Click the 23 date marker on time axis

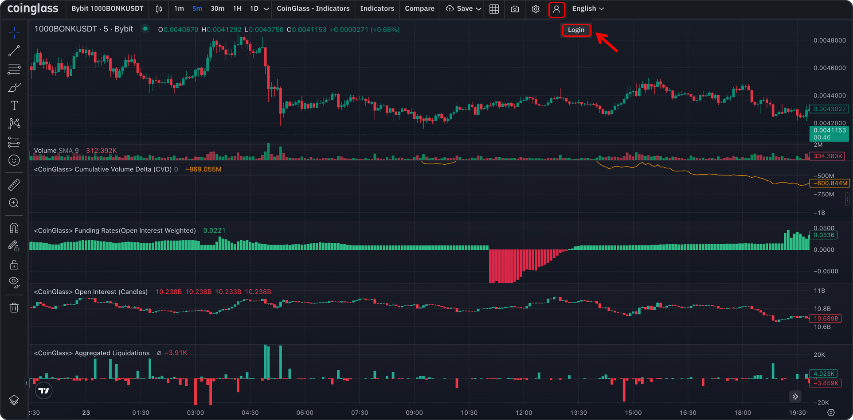(86, 412)
